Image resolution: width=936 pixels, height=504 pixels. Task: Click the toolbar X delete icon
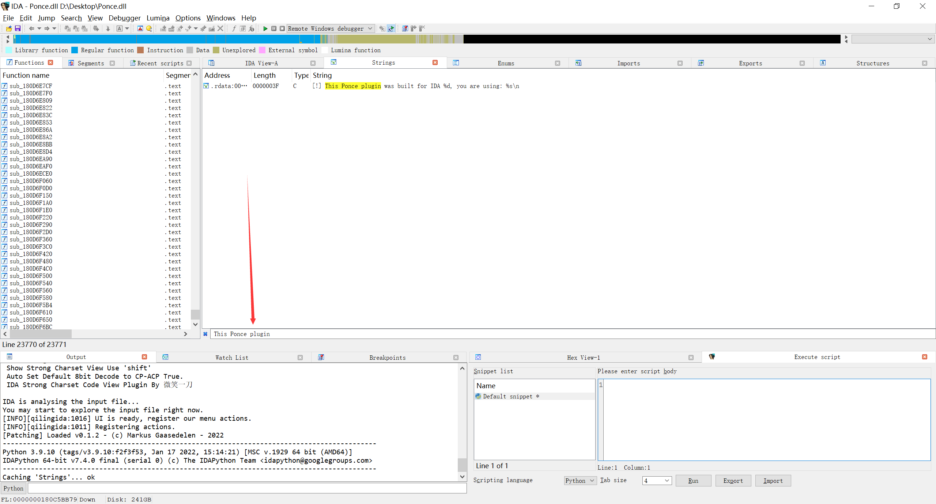pyautogui.click(x=220, y=28)
